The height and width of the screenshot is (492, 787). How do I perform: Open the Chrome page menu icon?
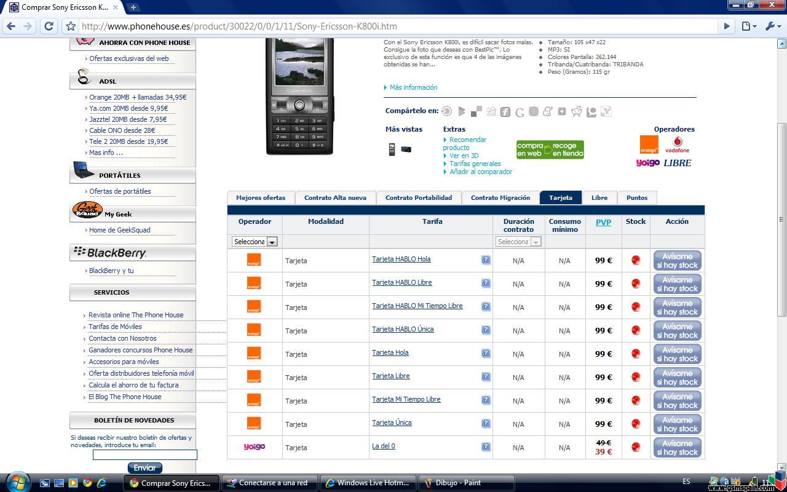pyautogui.click(x=748, y=26)
